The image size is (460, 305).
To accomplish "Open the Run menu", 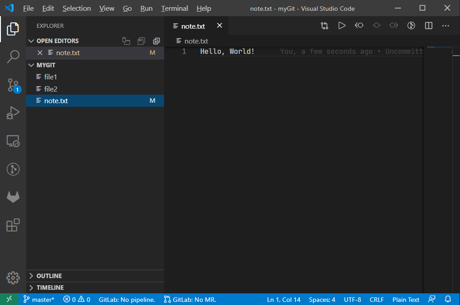I will click(x=147, y=9).
